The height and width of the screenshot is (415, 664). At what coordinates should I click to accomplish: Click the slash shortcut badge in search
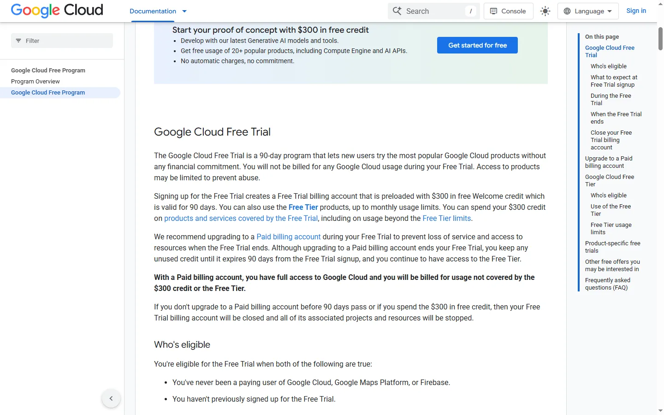pyautogui.click(x=471, y=11)
